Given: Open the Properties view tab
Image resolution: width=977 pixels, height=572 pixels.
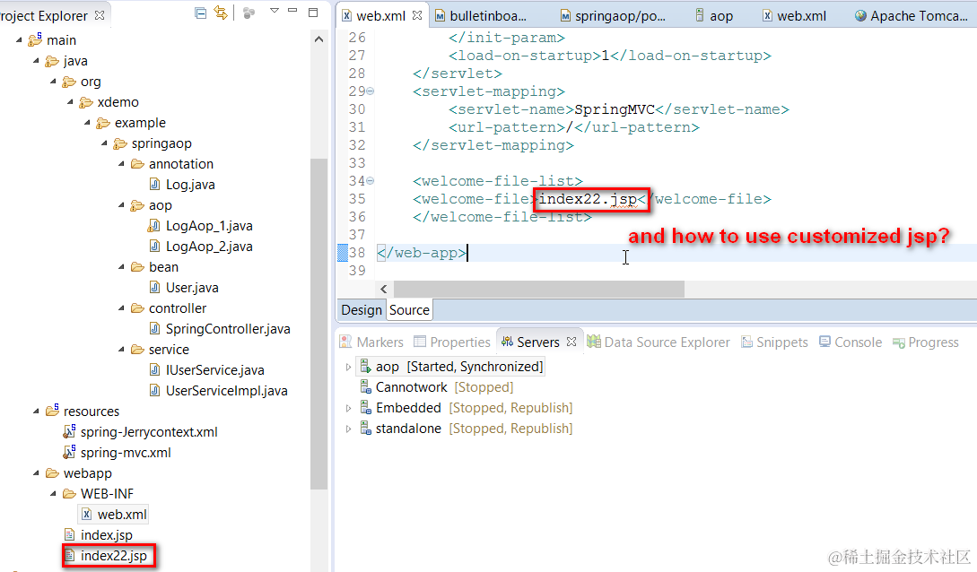Looking at the screenshot, I should (x=452, y=342).
